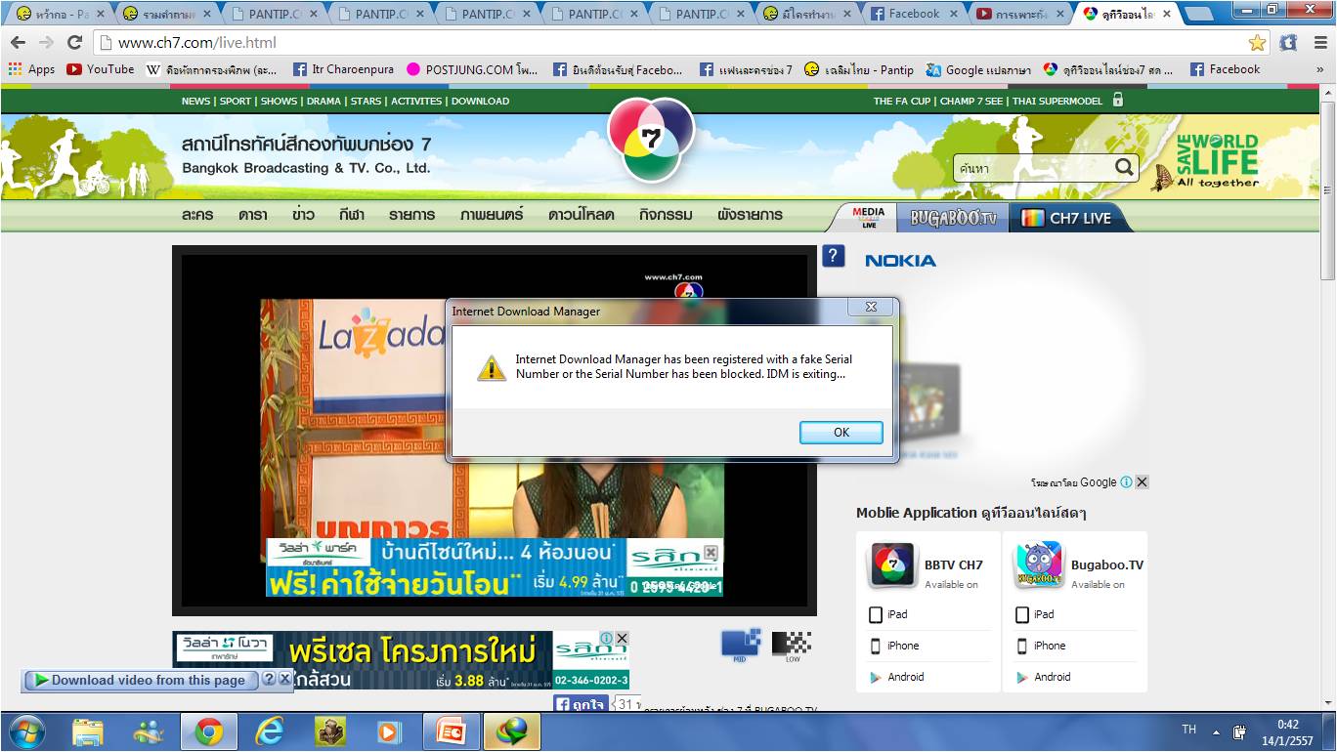Screen dimensions: 1337x752
Task: Open THE FA CUP link
Action: point(902,102)
